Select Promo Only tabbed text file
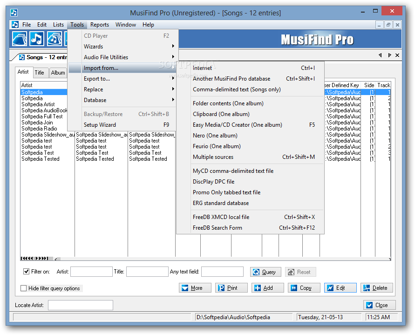 point(251,192)
